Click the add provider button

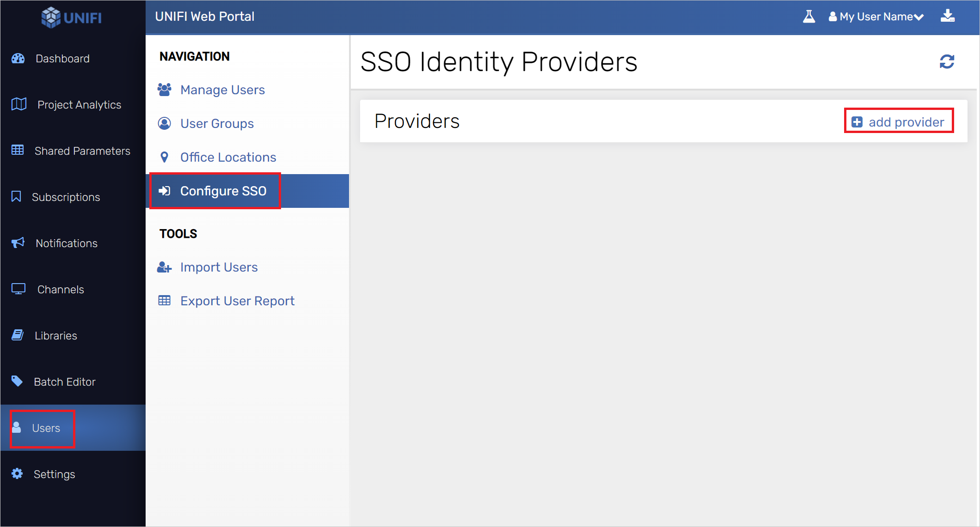[x=900, y=122]
